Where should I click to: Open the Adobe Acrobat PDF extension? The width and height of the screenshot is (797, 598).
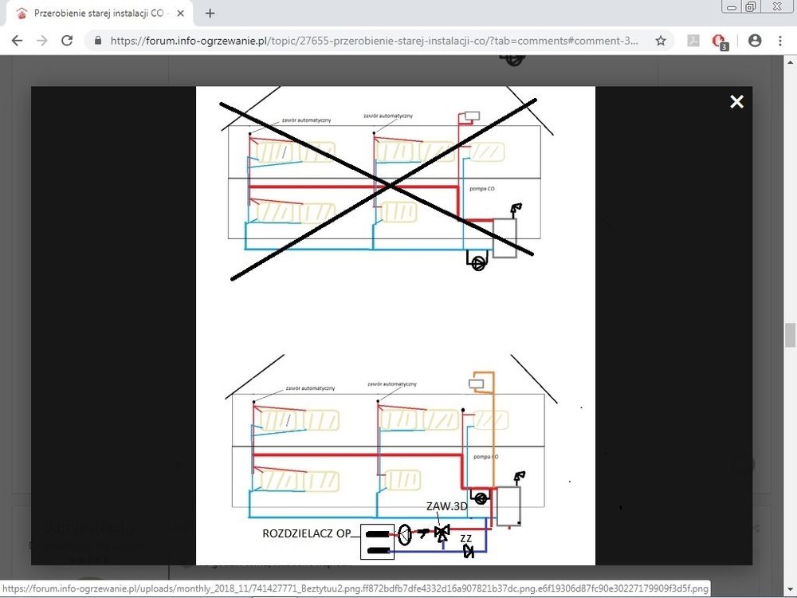pyautogui.click(x=693, y=41)
